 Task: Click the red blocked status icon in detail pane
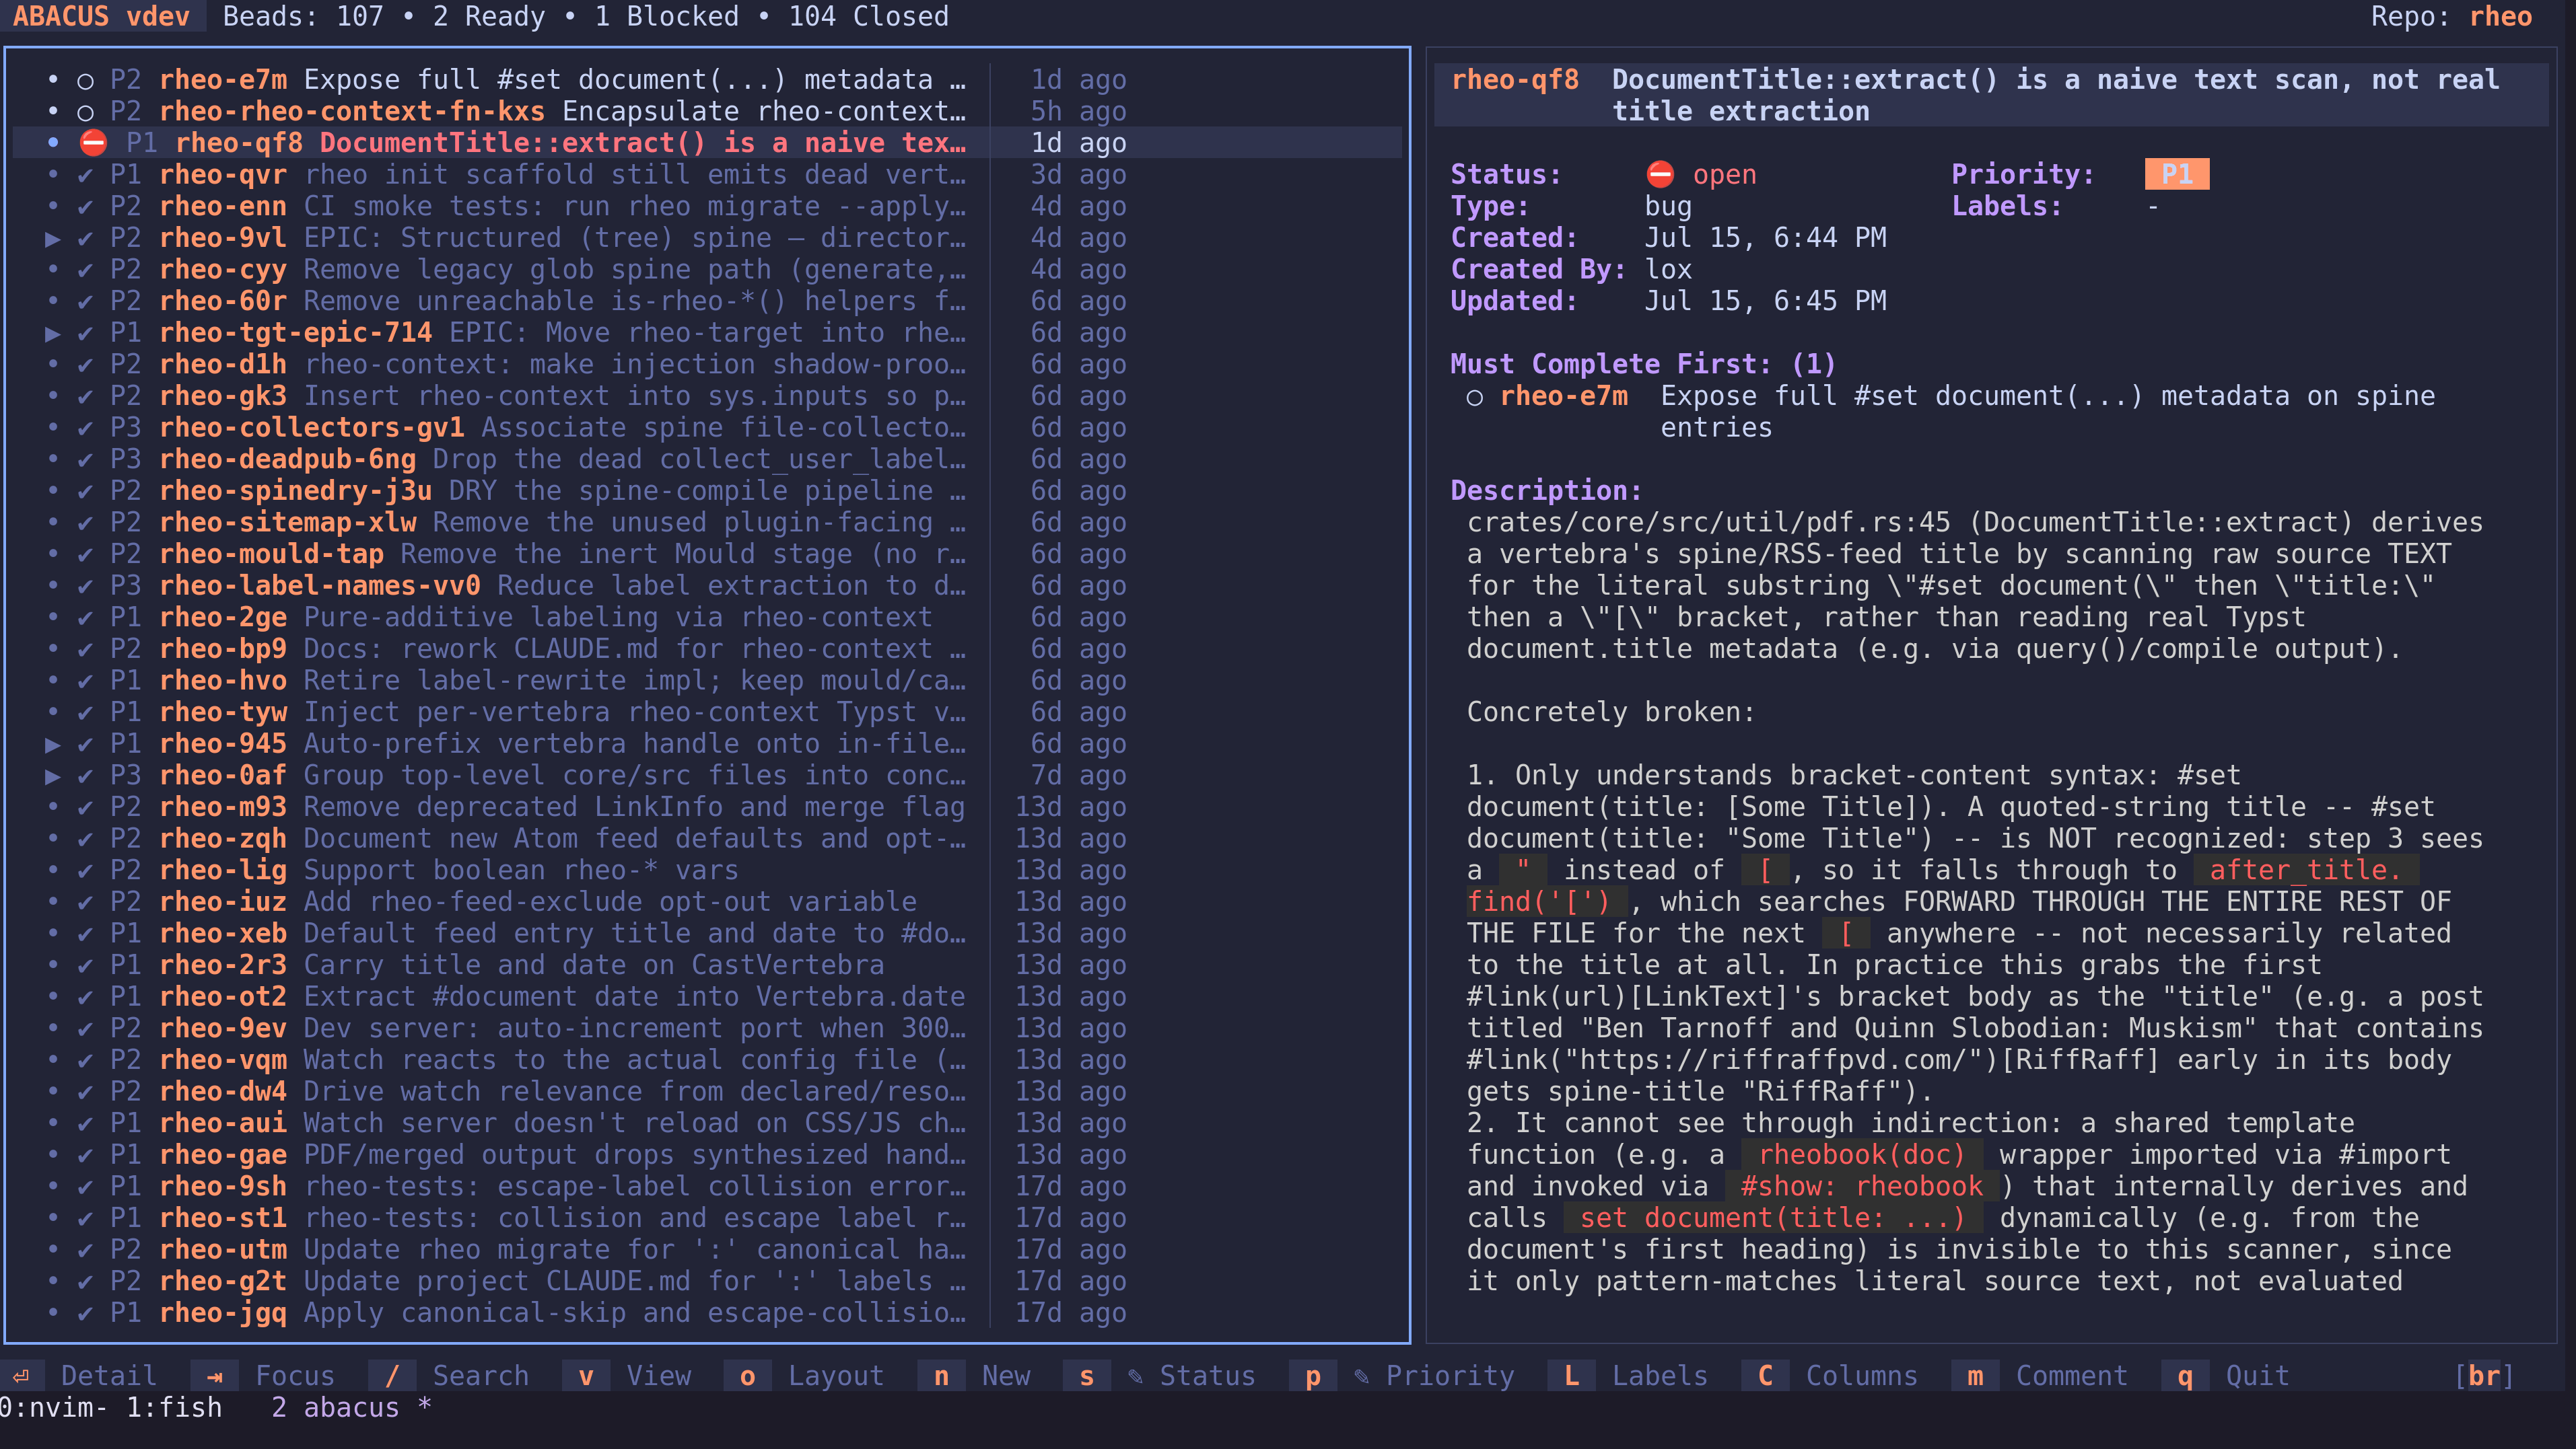(x=1660, y=175)
